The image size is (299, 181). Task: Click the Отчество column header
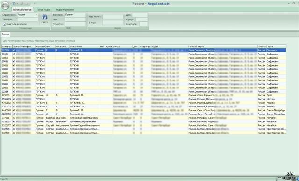pos(62,47)
